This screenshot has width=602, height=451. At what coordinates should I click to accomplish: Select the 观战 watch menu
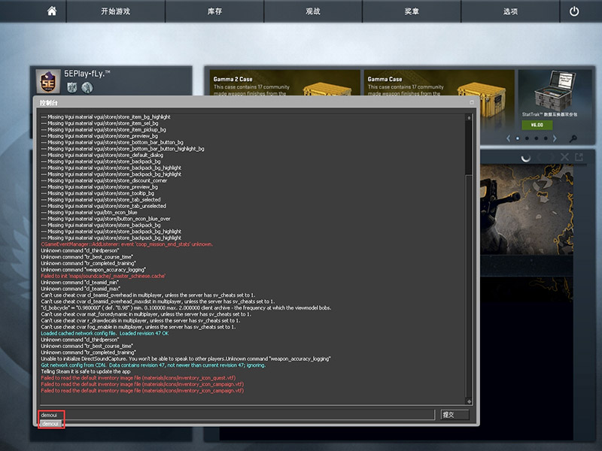[x=313, y=11]
